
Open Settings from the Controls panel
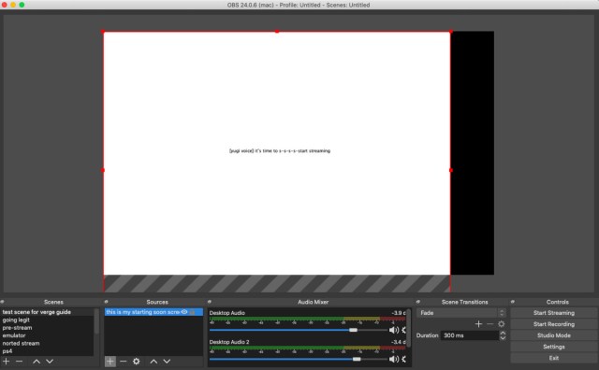[x=553, y=347]
